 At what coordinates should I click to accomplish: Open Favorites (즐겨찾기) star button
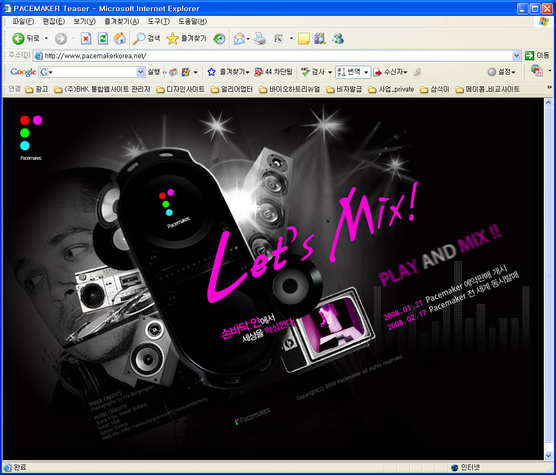pyautogui.click(x=186, y=38)
